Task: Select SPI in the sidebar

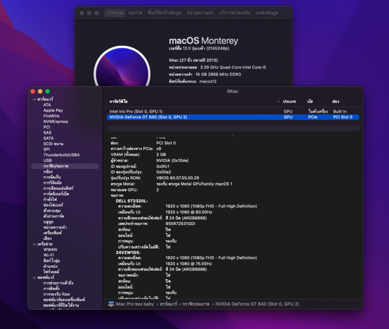Action: click(x=46, y=149)
